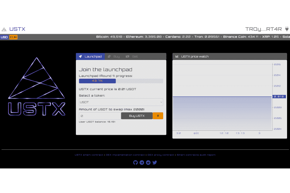Click the 43.7% launchpad progress bar

pos(97,81)
